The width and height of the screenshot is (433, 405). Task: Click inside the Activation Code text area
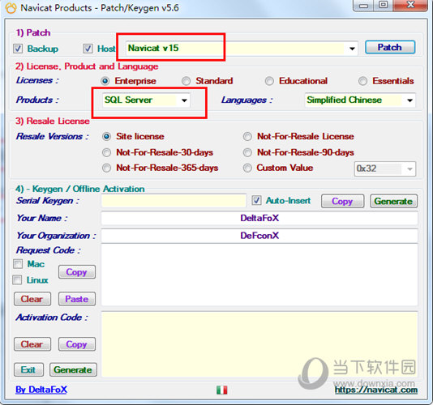pyautogui.click(x=259, y=344)
